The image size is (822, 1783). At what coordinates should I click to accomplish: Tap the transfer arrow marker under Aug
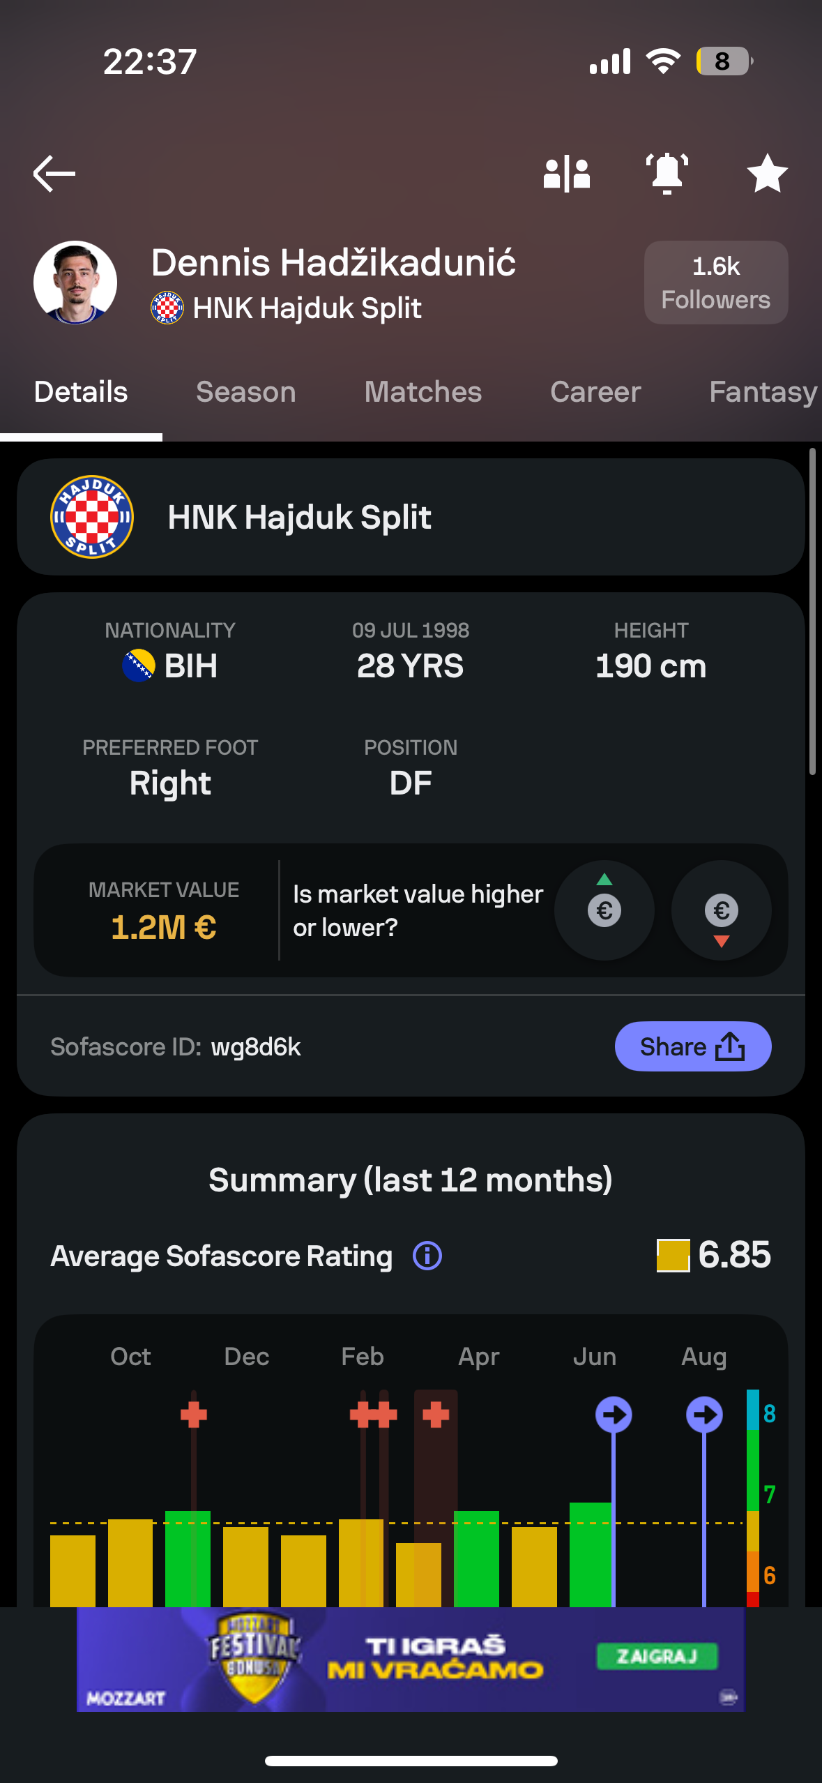point(704,1415)
